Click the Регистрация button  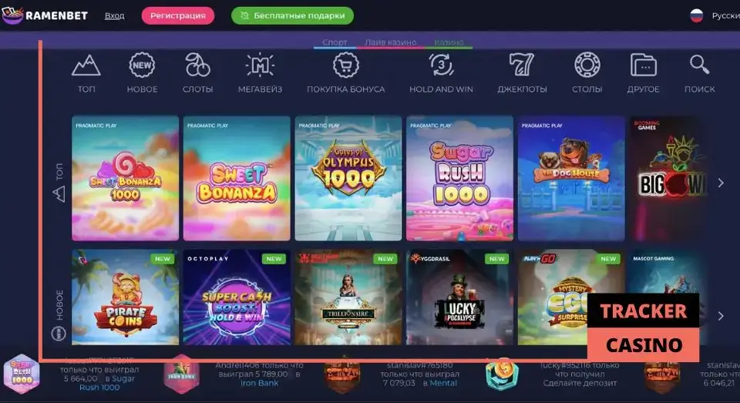178,15
